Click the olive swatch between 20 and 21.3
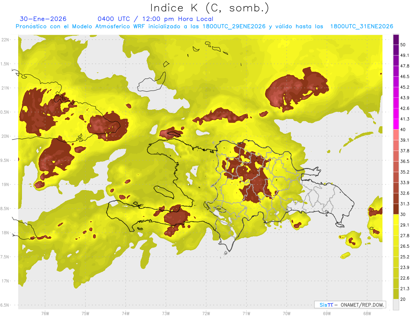The image size is (412, 318). tap(396, 294)
